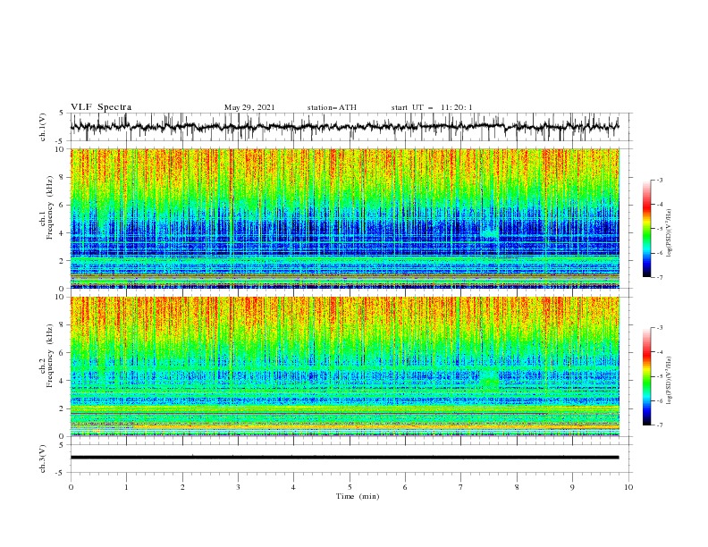The height and width of the screenshot is (547, 708).
Task: Click the "-4" tick on ch.2 color bar
Action: click(x=660, y=352)
